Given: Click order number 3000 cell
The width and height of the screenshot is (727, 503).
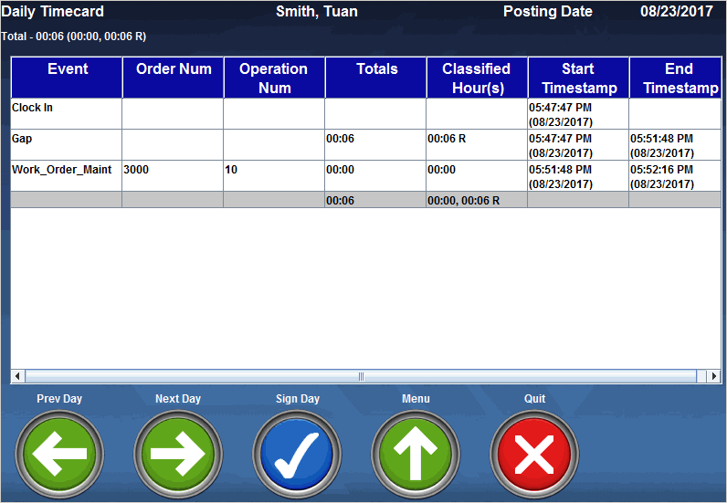Looking at the screenshot, I should click(x=173, y=175).
